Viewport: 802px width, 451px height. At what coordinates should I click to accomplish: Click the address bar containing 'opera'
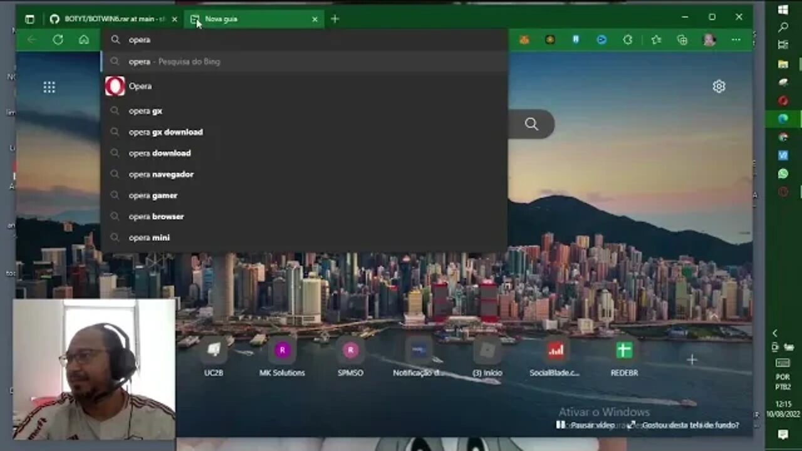pos(304,39)
